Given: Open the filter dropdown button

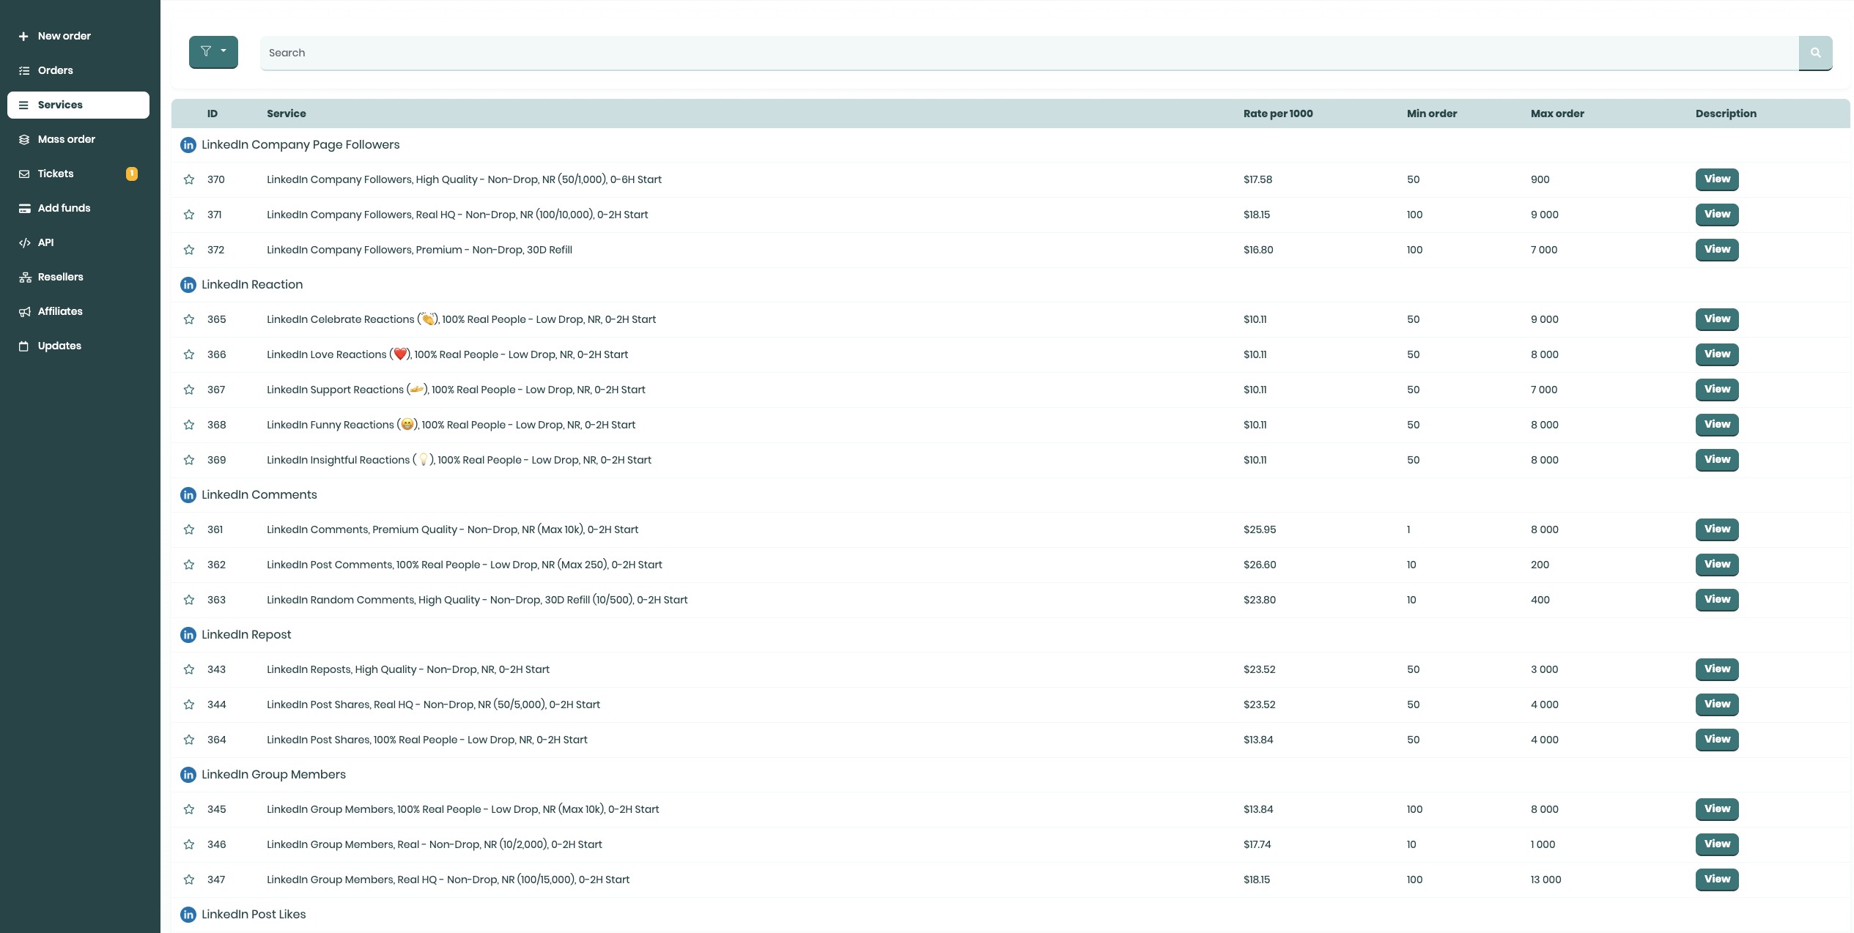Looking at the screenshot, I should click(213, 52).
